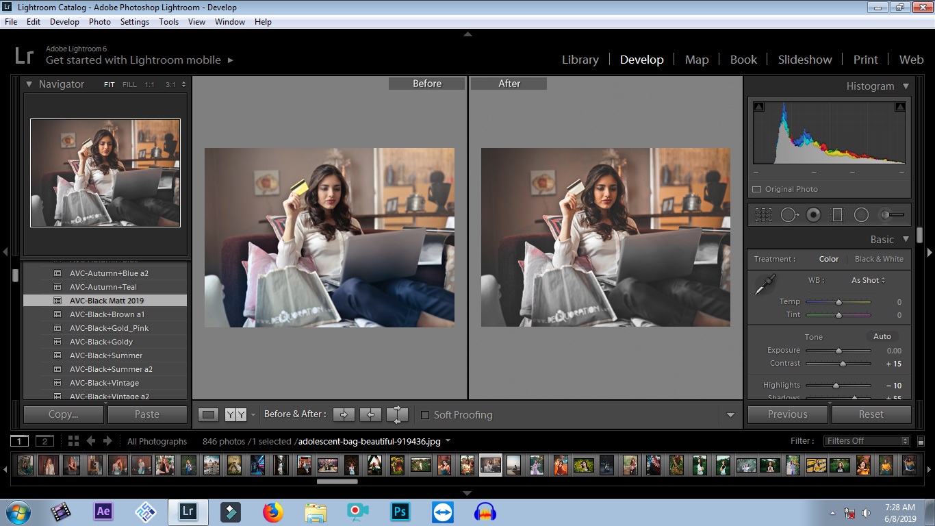This screenshot has width=935, height=526.
Task: Open the Settings menu
Action: (x=135, y=22)
